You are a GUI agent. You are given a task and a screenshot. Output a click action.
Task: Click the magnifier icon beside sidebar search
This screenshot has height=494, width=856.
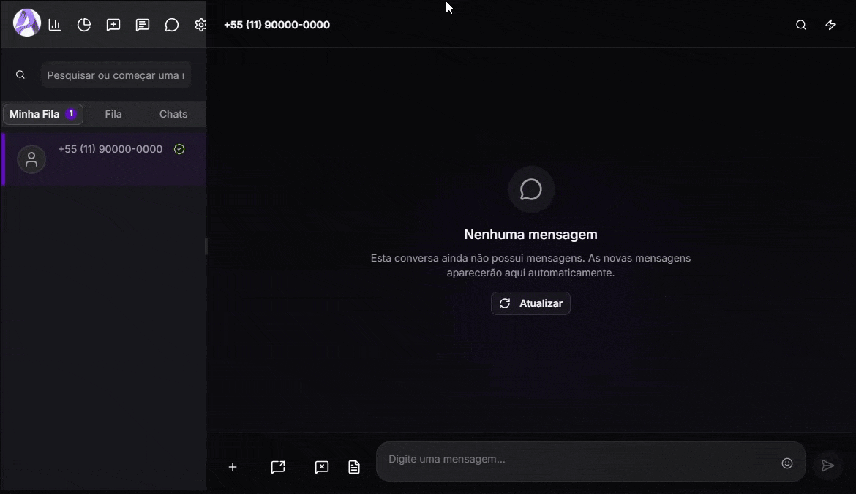[20, 75]
